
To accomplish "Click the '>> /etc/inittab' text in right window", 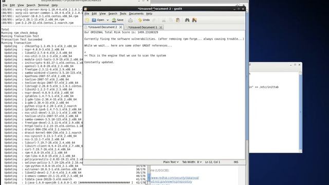I will pos(267,87).
